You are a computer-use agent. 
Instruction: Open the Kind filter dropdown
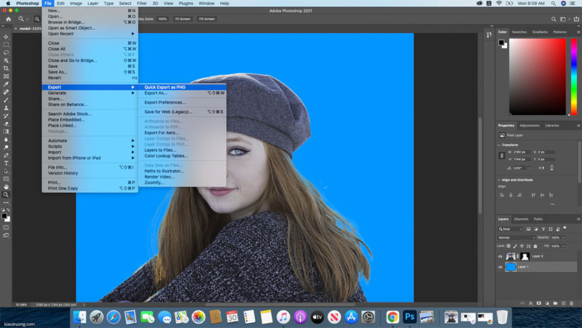(x=510, y=229)
